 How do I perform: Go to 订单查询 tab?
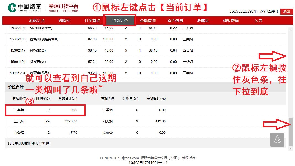(x=92, y=21)
